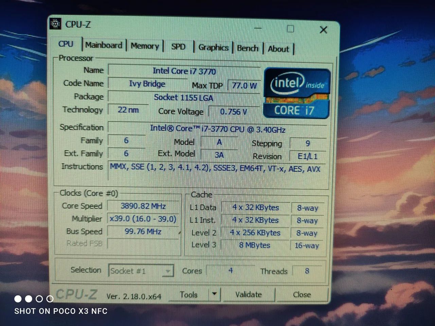435x326 pixels.
Task: Maximize the CPU-Z window
Action: click(290, 29)
